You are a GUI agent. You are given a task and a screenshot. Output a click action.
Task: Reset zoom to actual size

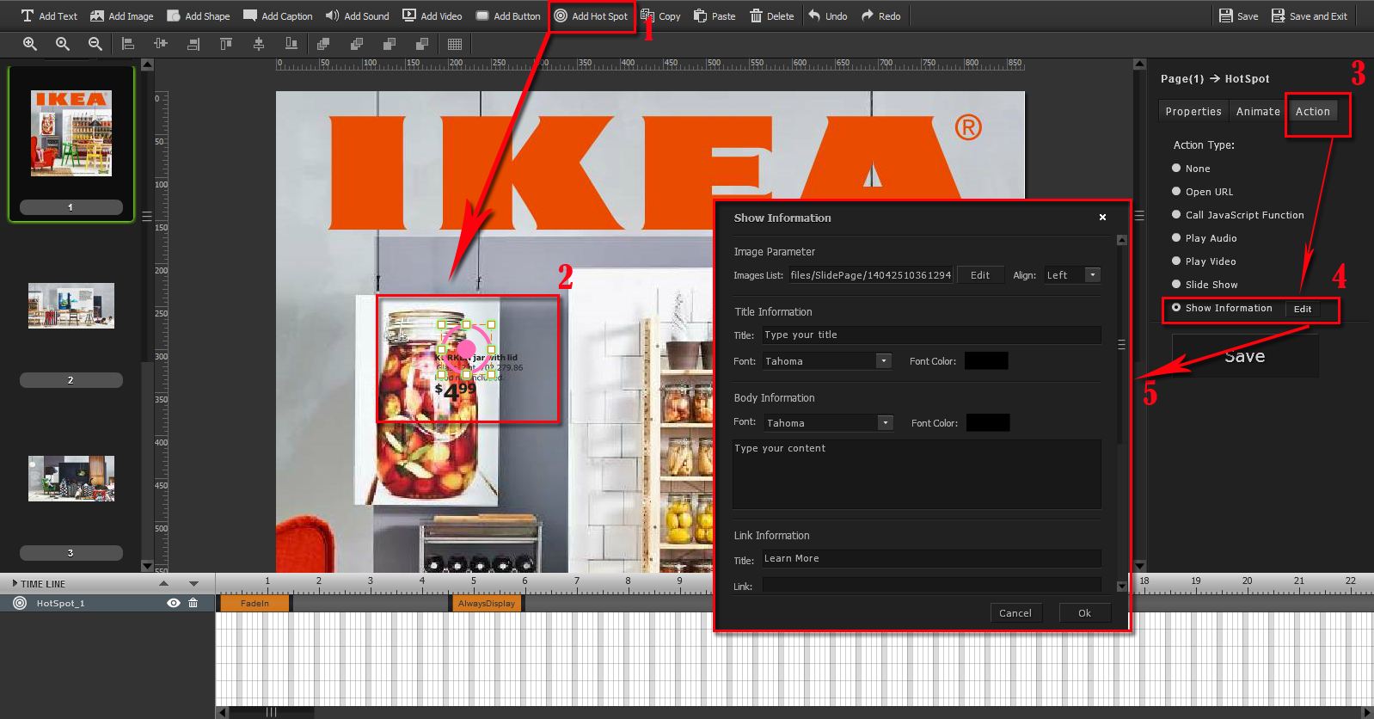tap(63, 44)
